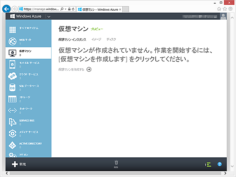Open the ストレージ table icon
This screenshot has height=177, width=236.
12,99
